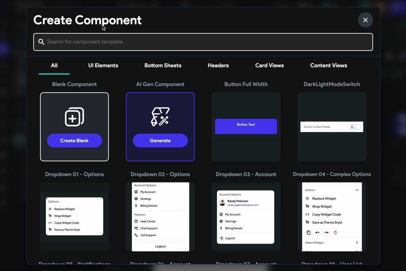
Task: Click My Account person icon in Dropdown 03
Action: (x=221, y=214)
